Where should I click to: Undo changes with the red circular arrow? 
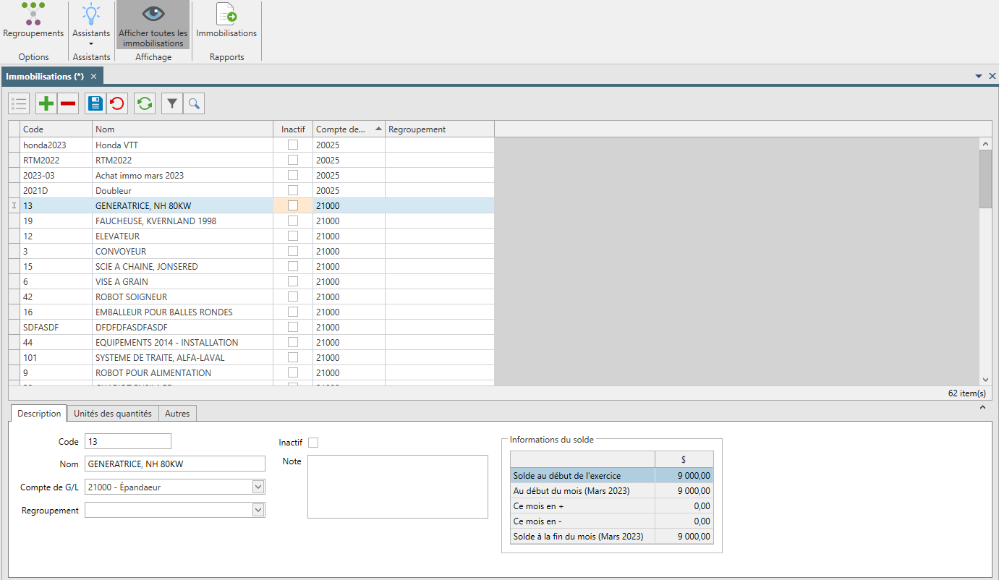click(116, 104)
